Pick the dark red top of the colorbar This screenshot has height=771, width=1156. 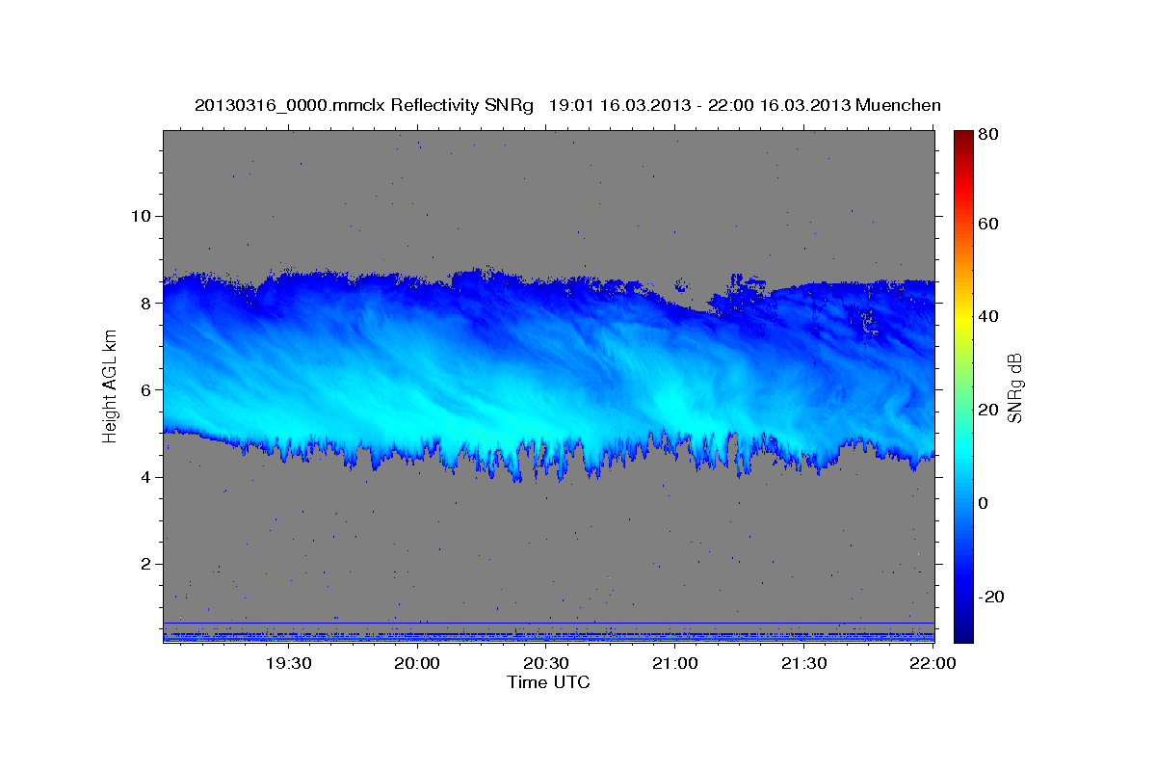(963, 136)
